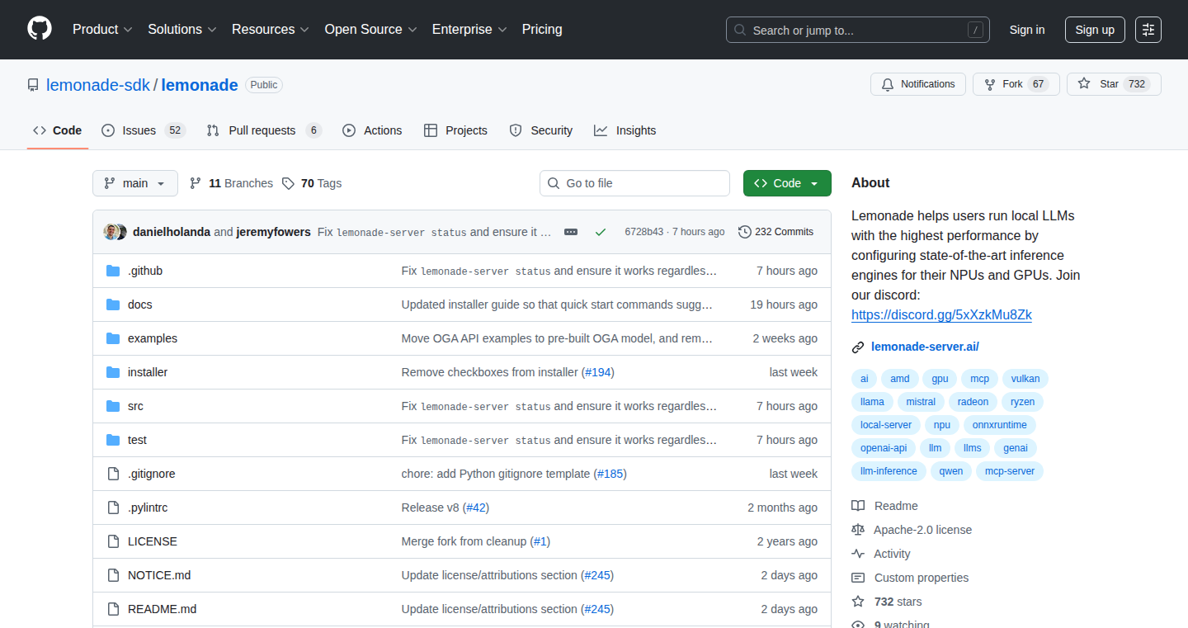1188x628 pixels.
Task: Select the openai-api topic tag
Action: (884, 448)
